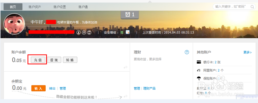Click the 上次登录时间 timestamp

(x=168, y=32)
